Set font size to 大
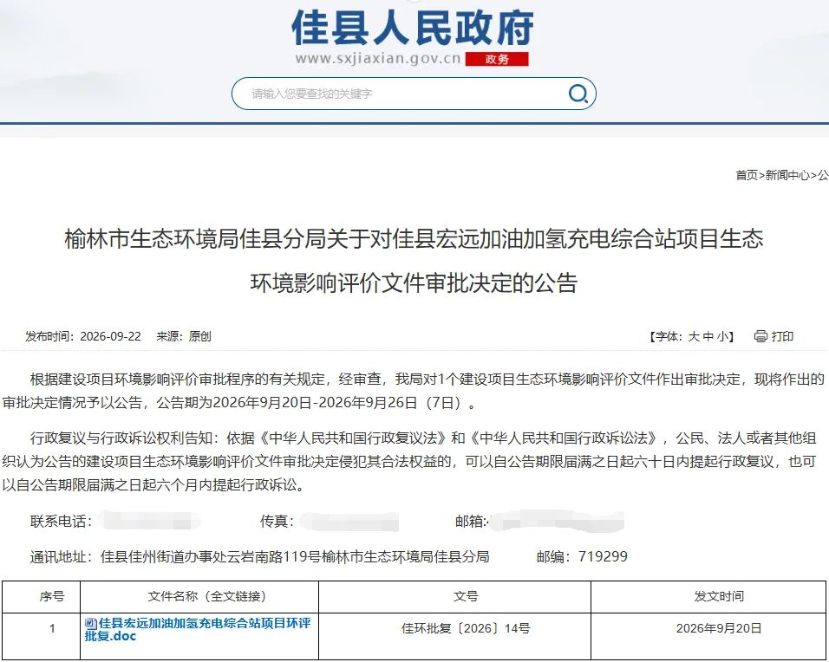Viewport: 829px width, 662px height. [x=693, y=336]
